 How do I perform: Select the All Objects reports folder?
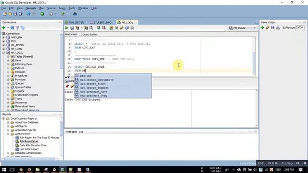21,126
